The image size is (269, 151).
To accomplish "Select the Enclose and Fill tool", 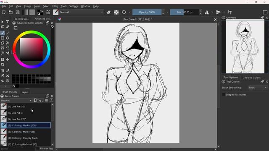I will 8,81.
